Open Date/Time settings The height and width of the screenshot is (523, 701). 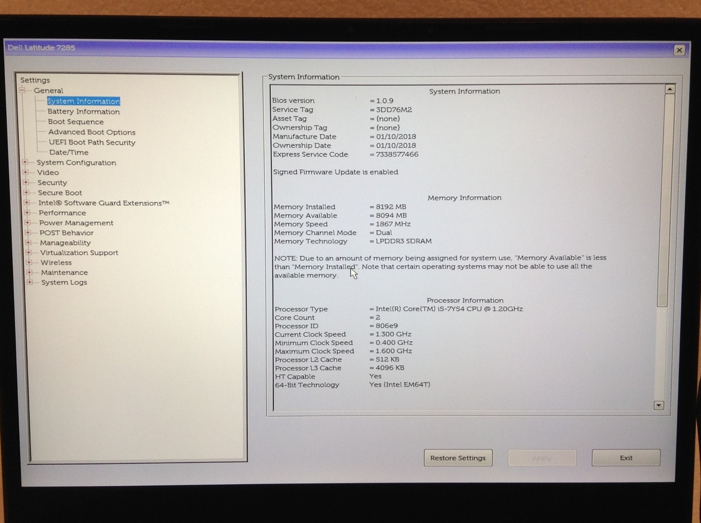tap(69, 152)
